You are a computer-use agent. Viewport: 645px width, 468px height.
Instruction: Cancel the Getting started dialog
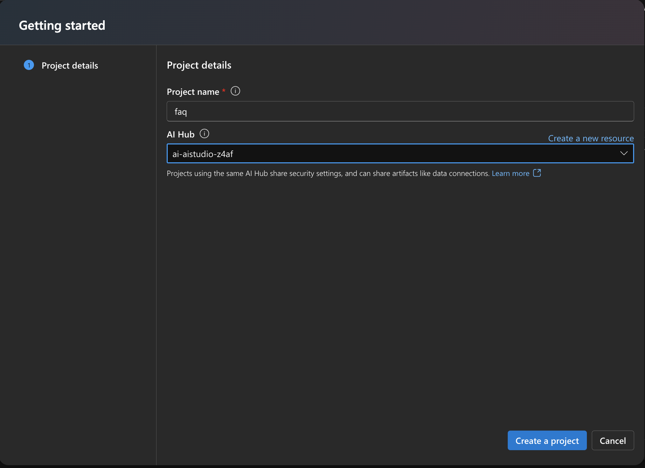pos(612,440)
